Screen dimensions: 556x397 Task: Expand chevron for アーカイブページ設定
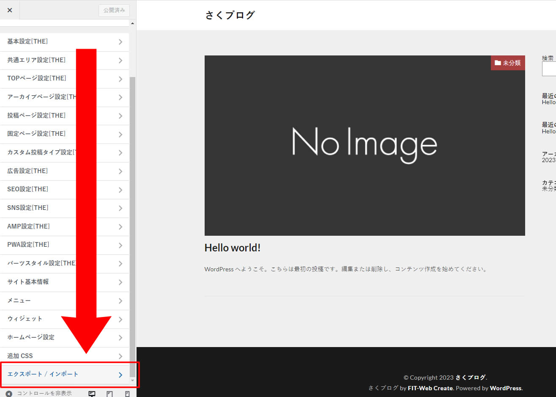click(121, 97)
